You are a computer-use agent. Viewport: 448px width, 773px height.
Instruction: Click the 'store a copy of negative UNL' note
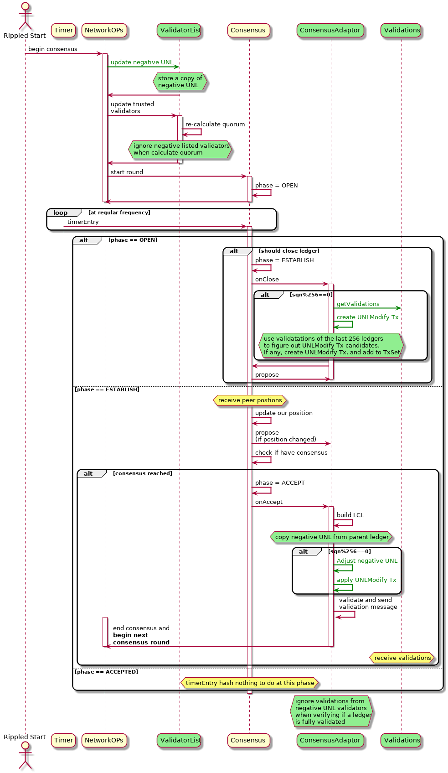point(180,82)
